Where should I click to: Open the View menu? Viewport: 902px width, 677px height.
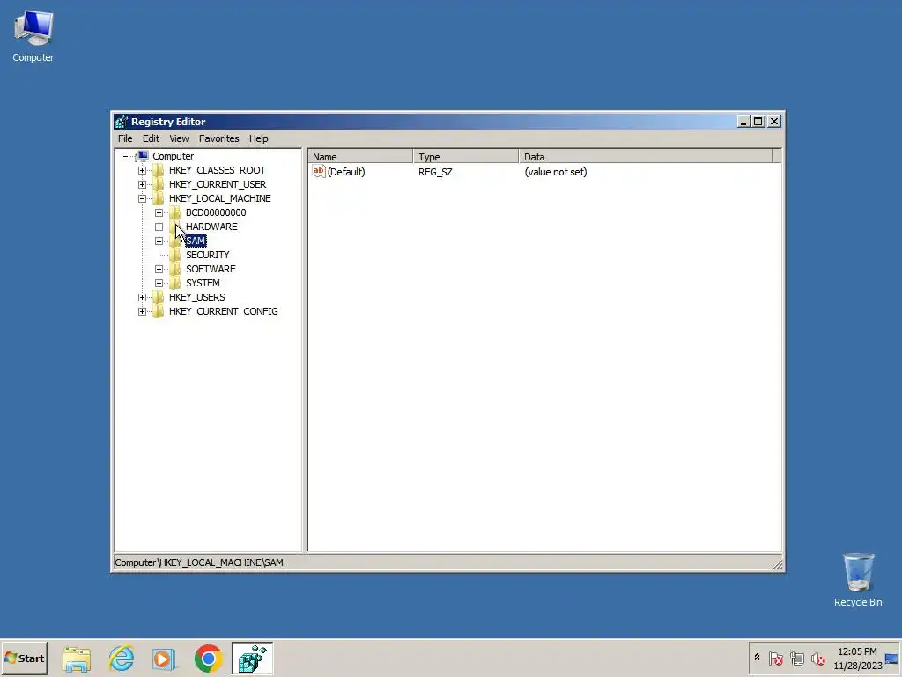(179, 138)
